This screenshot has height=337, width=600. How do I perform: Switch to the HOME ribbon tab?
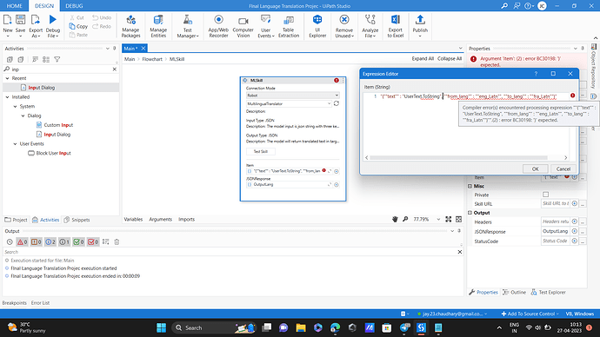(15, 6)
